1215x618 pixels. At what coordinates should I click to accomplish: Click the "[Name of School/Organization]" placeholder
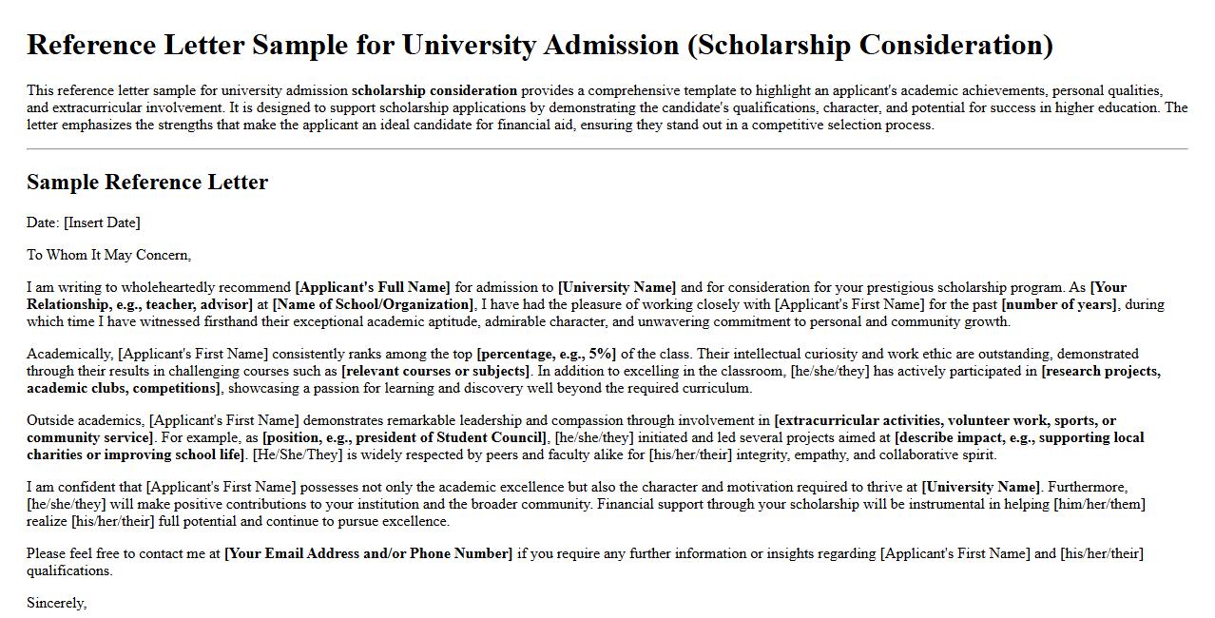click(x=373, y=304)
